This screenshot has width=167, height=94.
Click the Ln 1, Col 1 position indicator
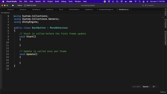click(137, 87)
